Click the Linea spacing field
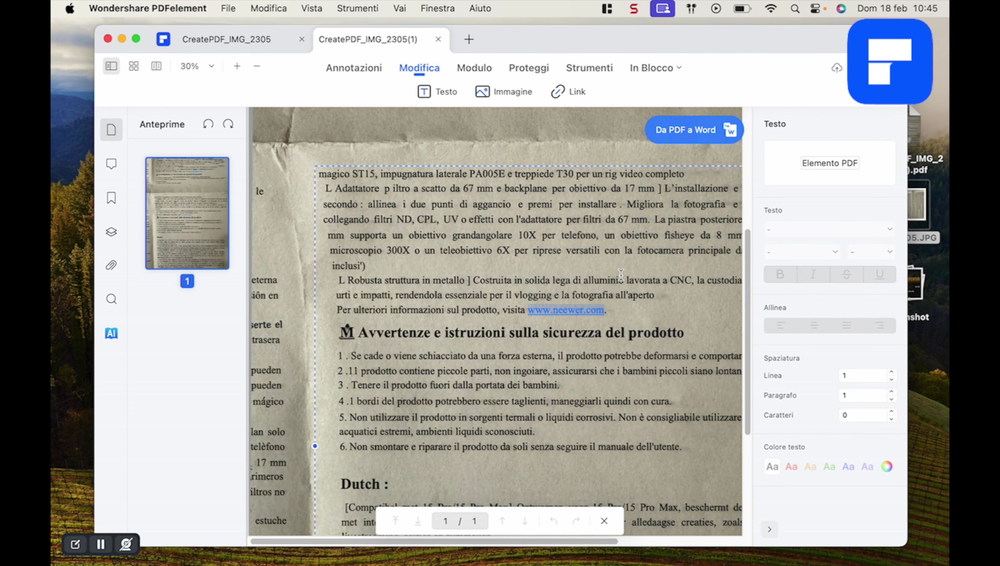Screen dimensions: 1000x566 862,376
